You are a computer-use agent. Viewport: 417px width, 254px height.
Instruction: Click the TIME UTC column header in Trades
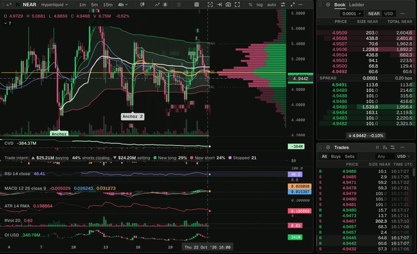pos(403,164)
